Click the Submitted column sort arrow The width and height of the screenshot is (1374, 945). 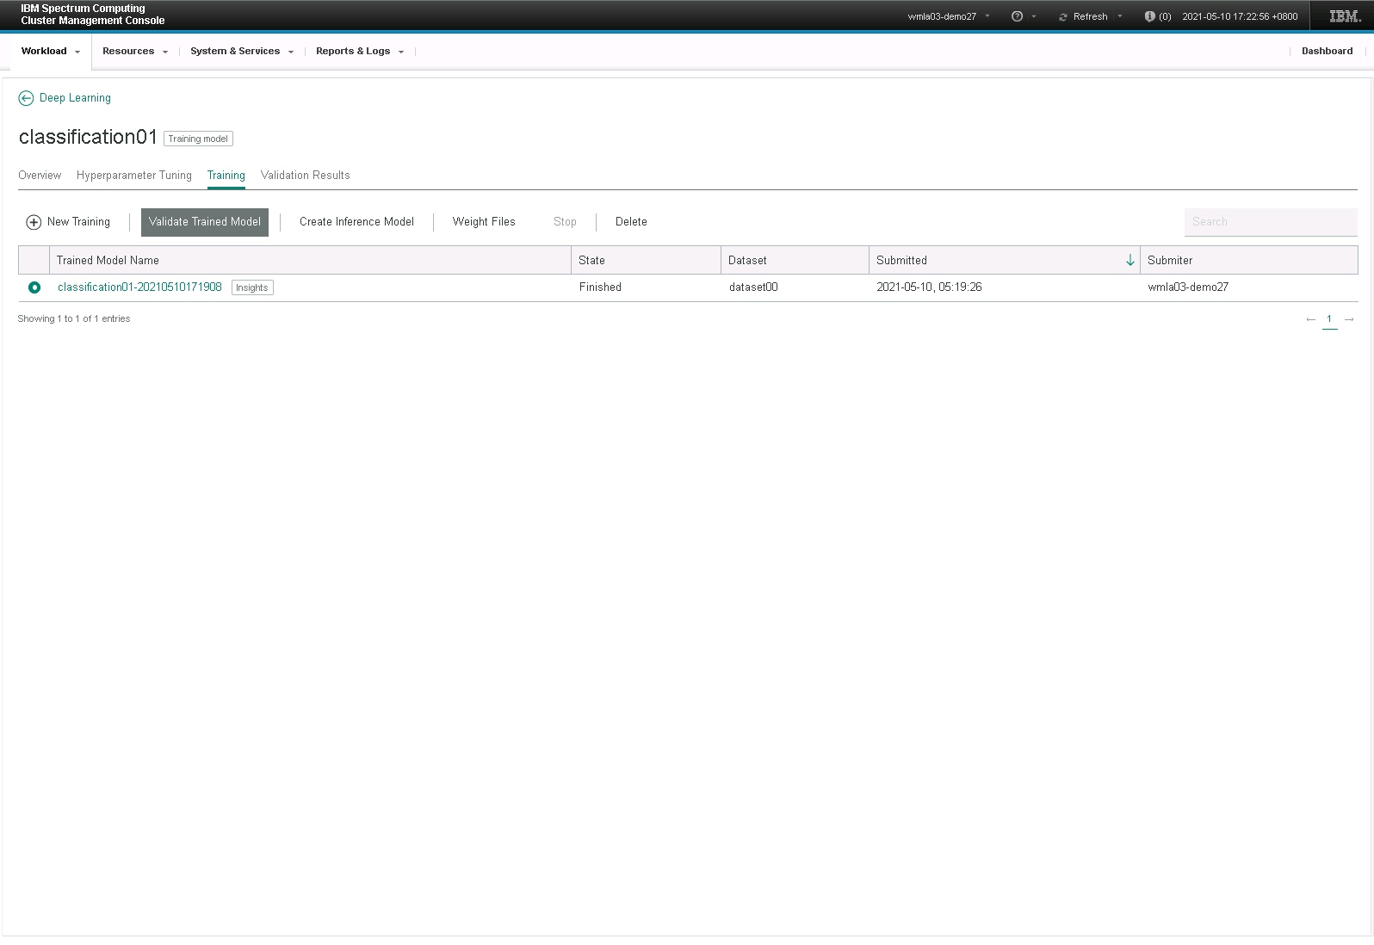pyautogui.click(x=1130, y=260)
